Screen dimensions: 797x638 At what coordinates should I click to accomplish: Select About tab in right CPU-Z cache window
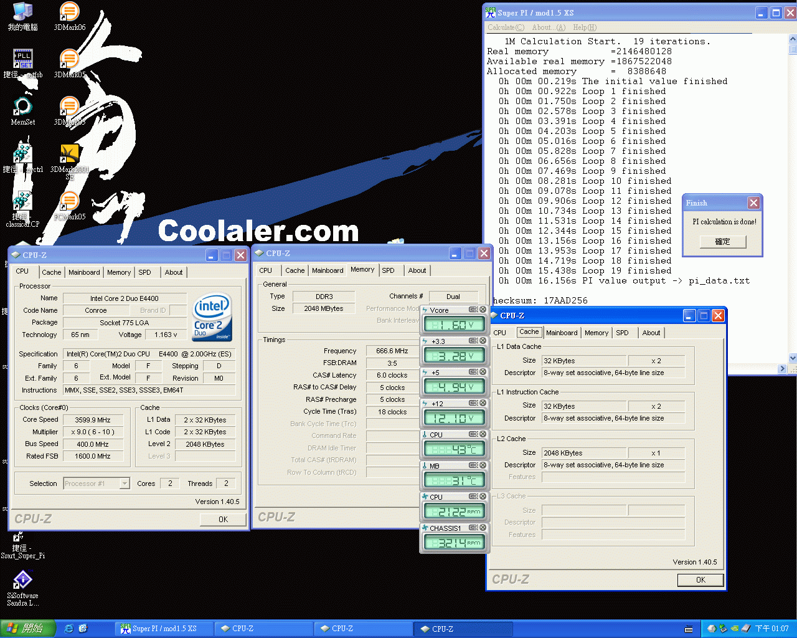pos(651,333)
